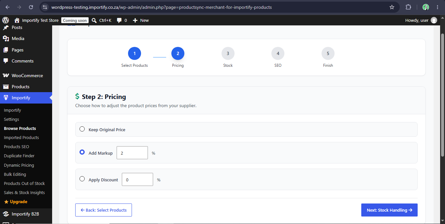The width and height of the screenshot is (445, 224).
Task: Go to Imported Products
Action: [21, 137]
